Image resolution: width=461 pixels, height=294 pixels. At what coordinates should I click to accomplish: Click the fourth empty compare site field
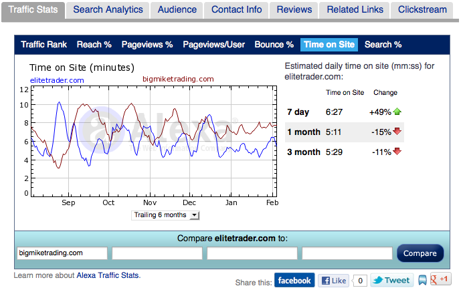point(347,253)
